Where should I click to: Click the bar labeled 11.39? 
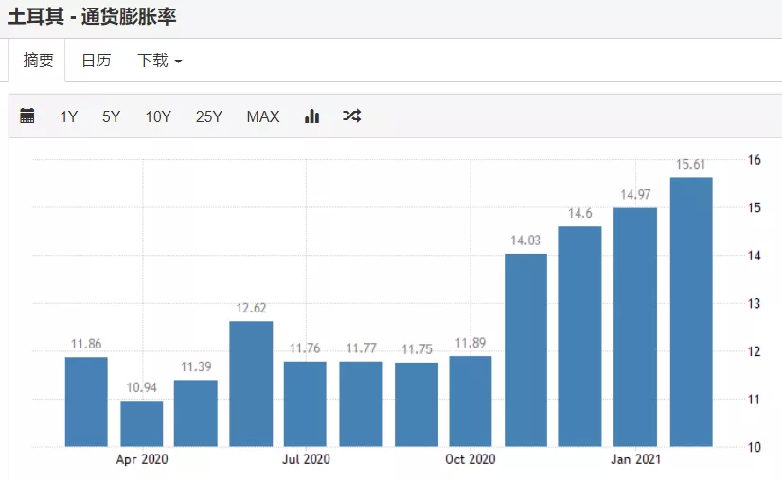coord(195,413)
